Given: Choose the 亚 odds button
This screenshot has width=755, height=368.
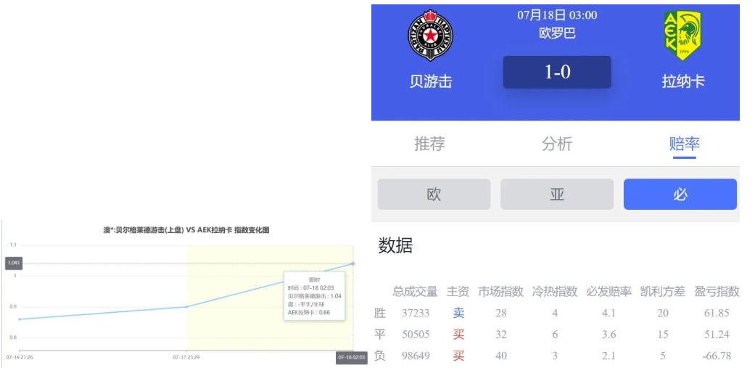Looking at the screenshot, I should pos(557,195).
